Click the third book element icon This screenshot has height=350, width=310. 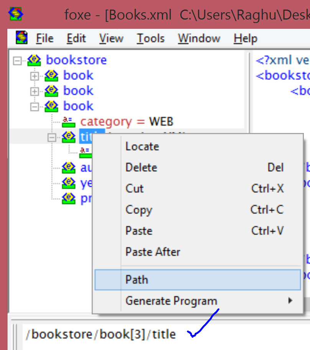click(x=51, y=106)
